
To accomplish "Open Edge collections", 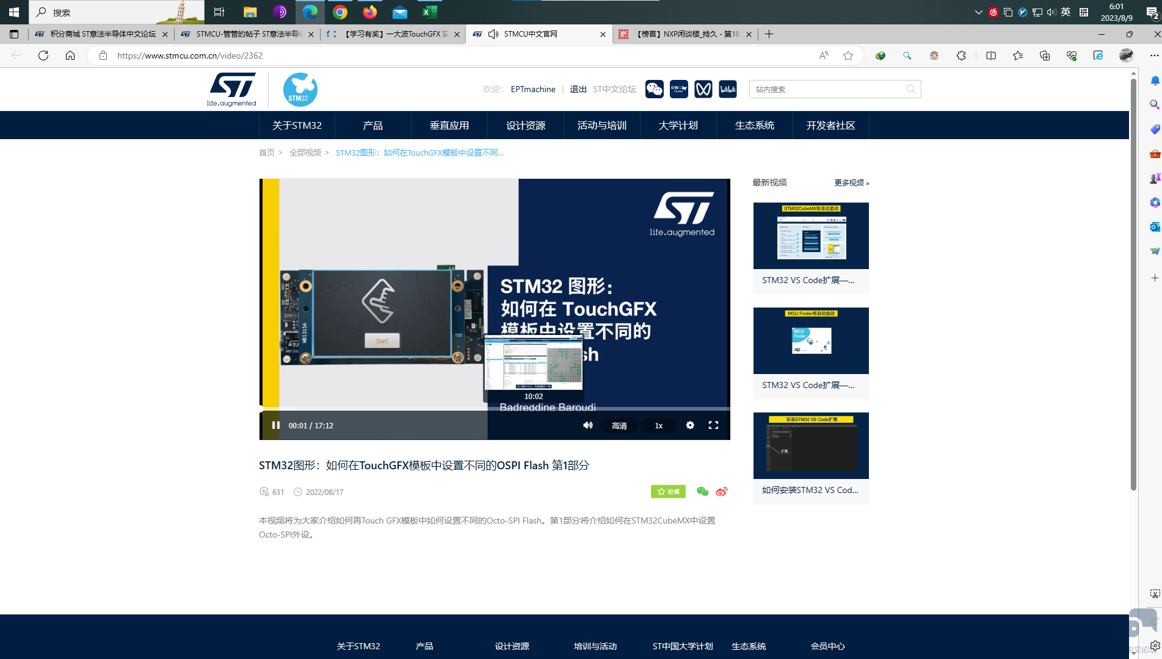I will (x=1045, y=56).
